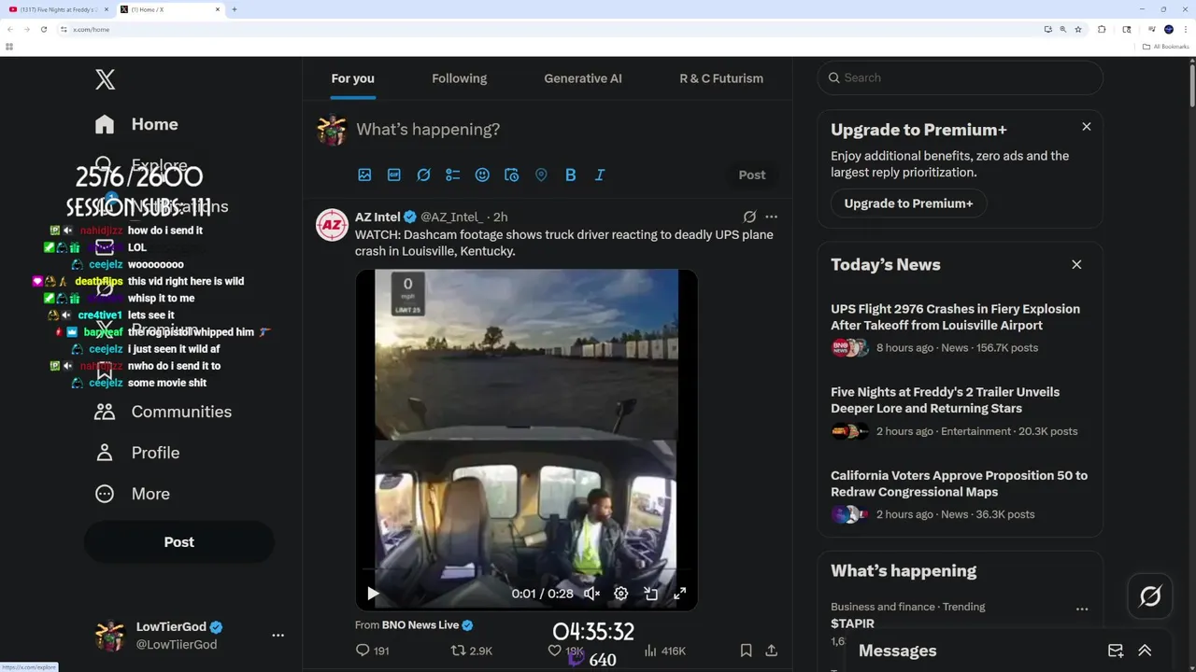Open more options on AZ Intel post
This screenshot has width=1196, height=672.
coord(771,217)
